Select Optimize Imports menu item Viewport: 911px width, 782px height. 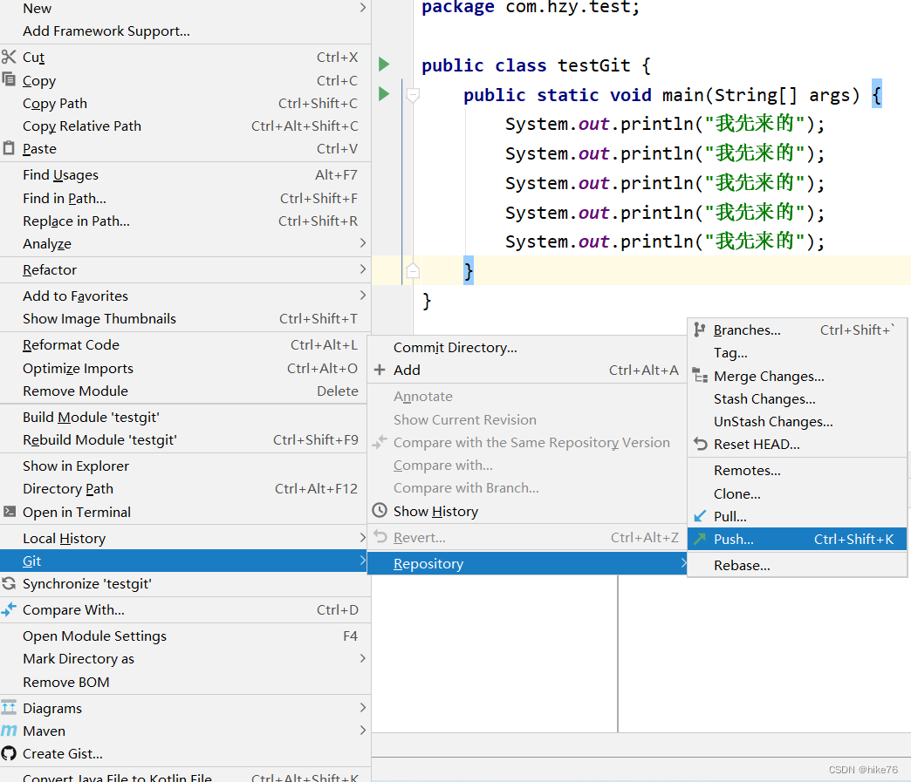point(185,368)
